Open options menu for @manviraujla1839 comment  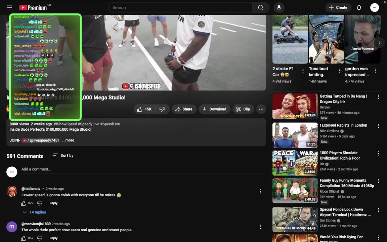[261, 227]
